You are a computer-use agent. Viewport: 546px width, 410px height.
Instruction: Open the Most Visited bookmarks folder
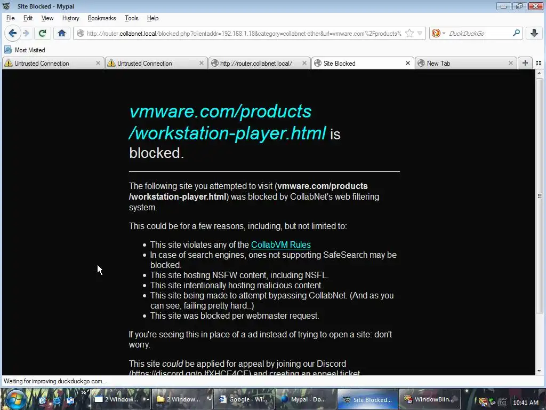click(x=25, y=50)
